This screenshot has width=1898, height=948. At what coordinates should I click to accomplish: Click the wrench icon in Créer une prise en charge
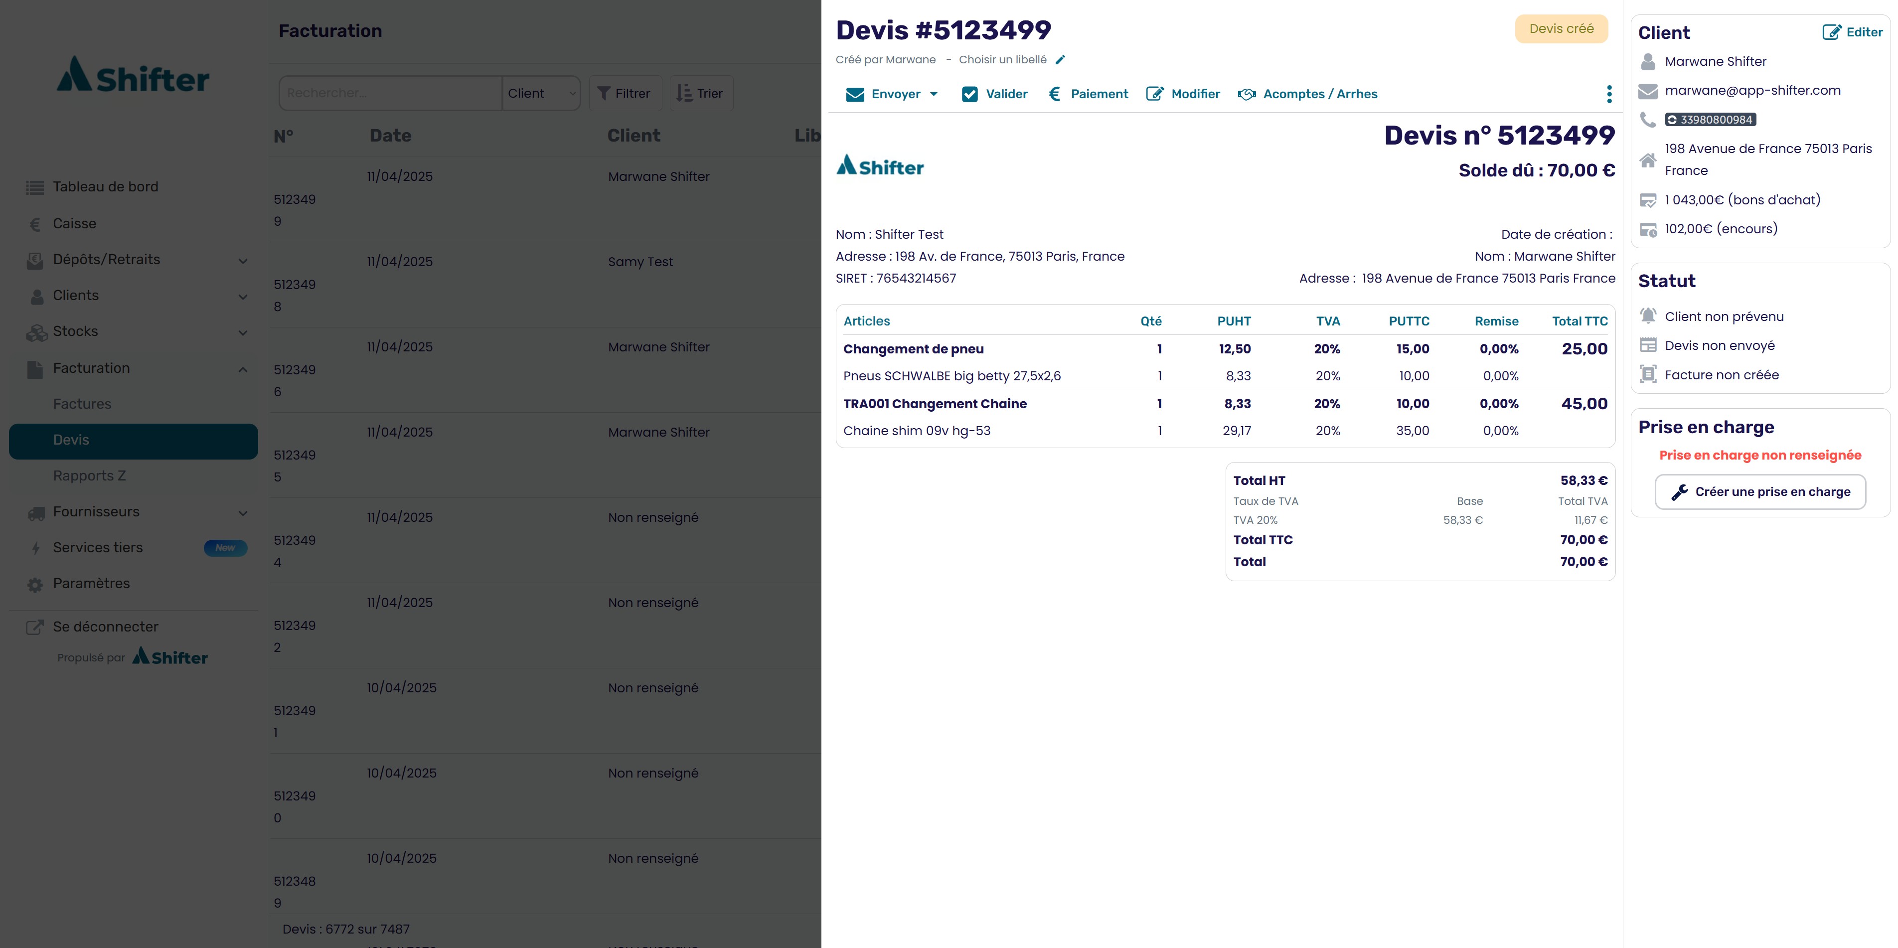pyautogui.click(x=1679, y=492)
